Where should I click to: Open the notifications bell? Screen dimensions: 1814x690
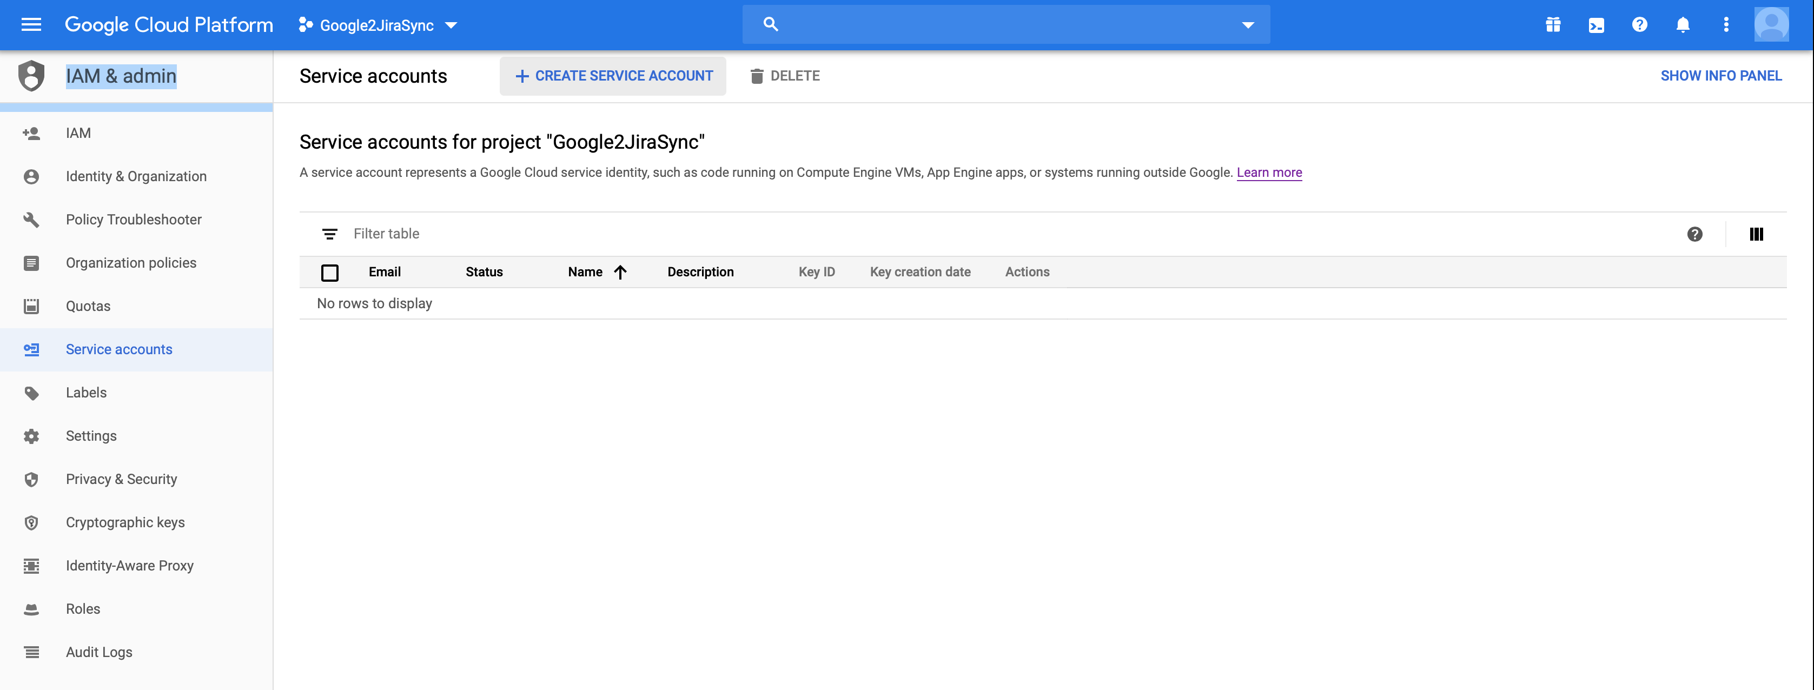[1683, 25]
